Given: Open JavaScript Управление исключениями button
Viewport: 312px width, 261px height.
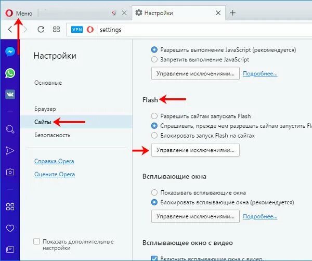Looking at the screenshot, I should tap(195, 74).
